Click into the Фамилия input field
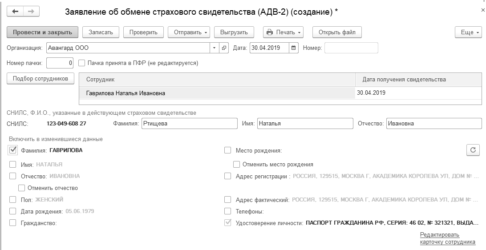Viewport: 486px width, 250px height. (x=189, y=124)
